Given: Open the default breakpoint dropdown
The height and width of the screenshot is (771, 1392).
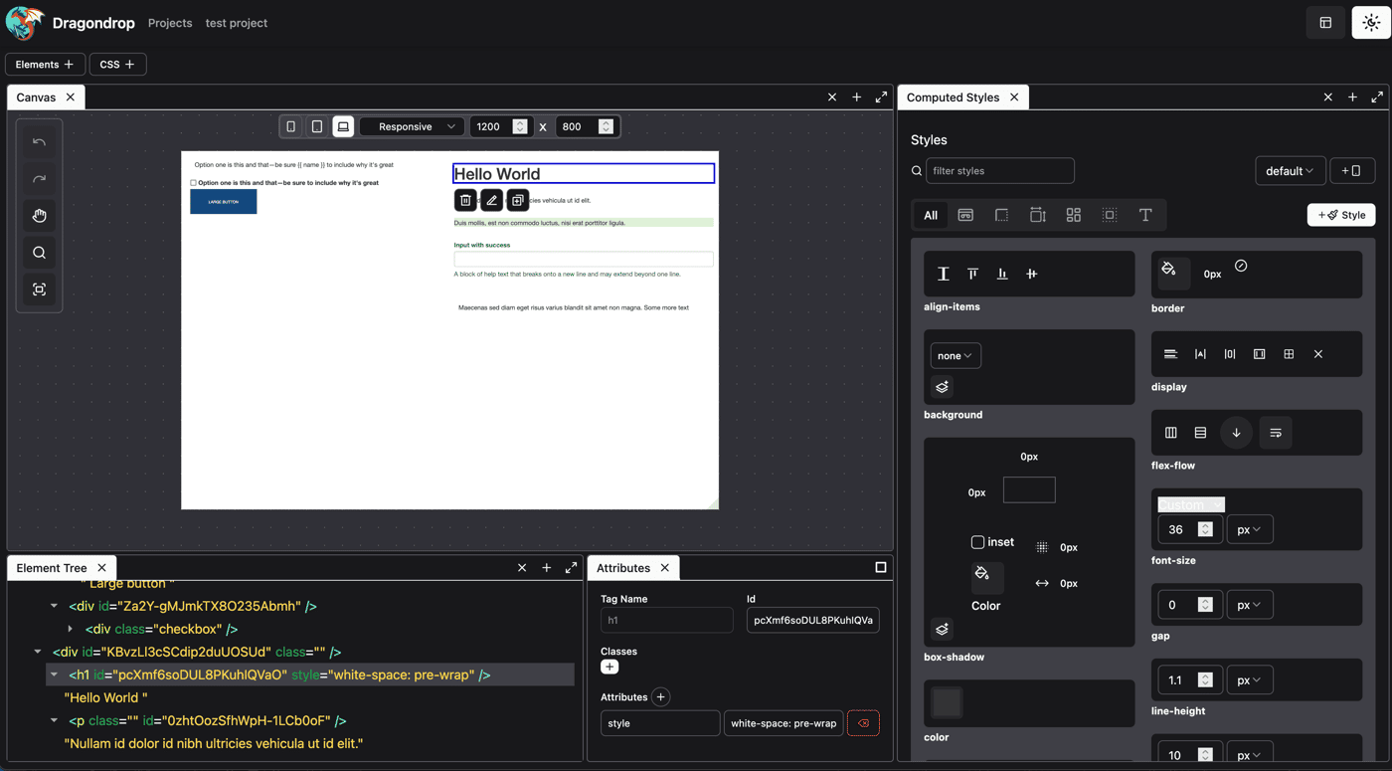Looking at the screenshot, I should (x=1290, y=171).
